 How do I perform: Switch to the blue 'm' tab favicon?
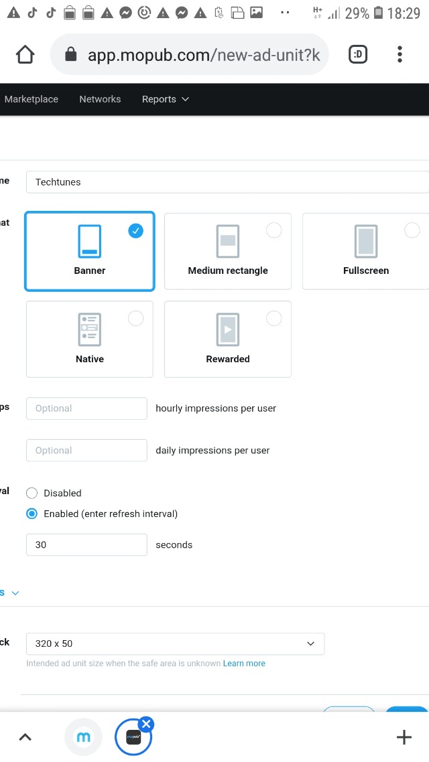pos(84,737)
